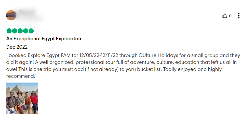Viewport: 241px width, 117px height.
Task: Click the first green rating bubble
Action: [9, 31]
